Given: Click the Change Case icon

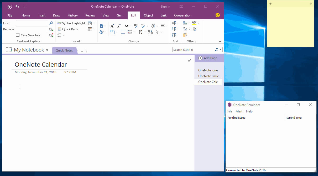Looking at the screenshot, I should [x=126, y=26].
